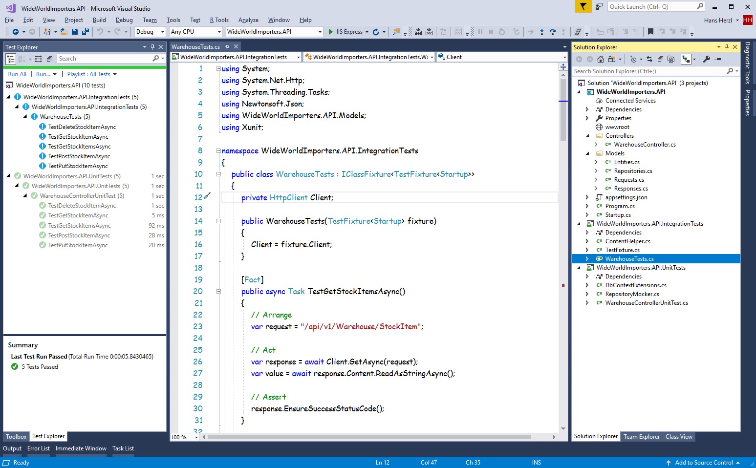This screenshot has height=468, width=756.
Task: Toggle auto-hide pin on Test Explorer panel
Action: click(152, 47)
